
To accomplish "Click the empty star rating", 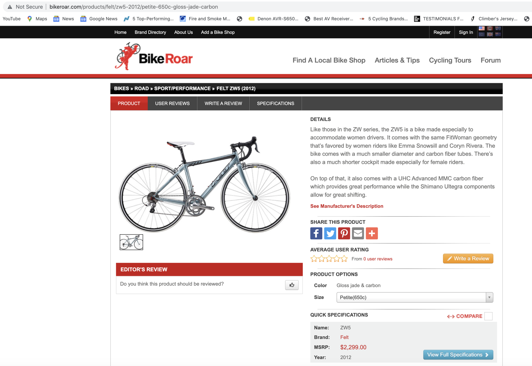I will coord(329,259).
